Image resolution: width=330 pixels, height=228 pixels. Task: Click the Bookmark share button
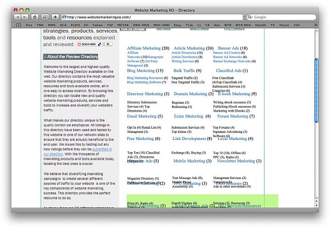pyautogui.click(x=95, y=44)
